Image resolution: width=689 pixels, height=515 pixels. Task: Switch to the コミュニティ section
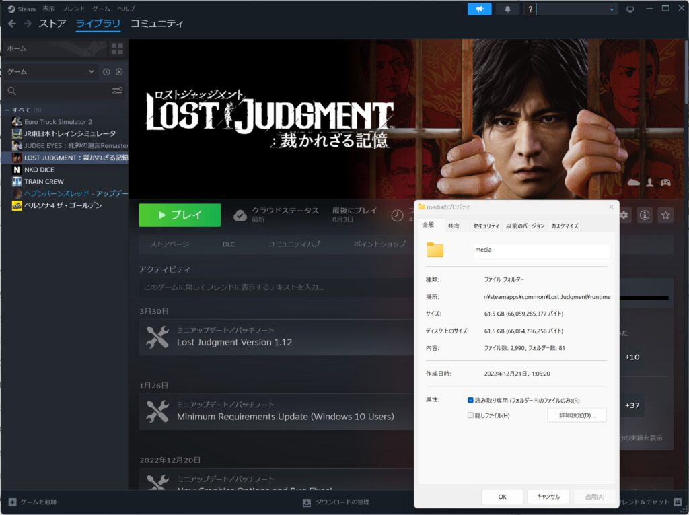157,24
